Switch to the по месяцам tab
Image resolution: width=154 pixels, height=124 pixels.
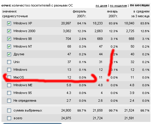tap(140, 5)
